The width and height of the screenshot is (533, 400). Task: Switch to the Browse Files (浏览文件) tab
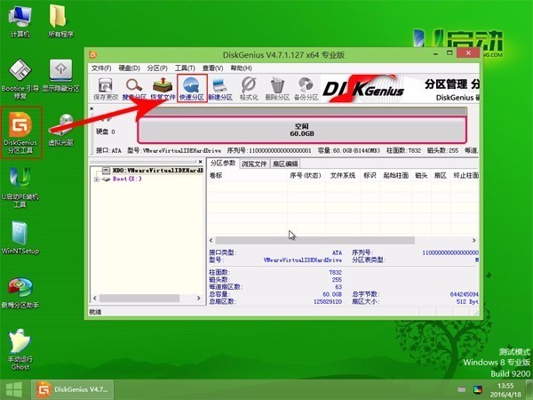254,164
